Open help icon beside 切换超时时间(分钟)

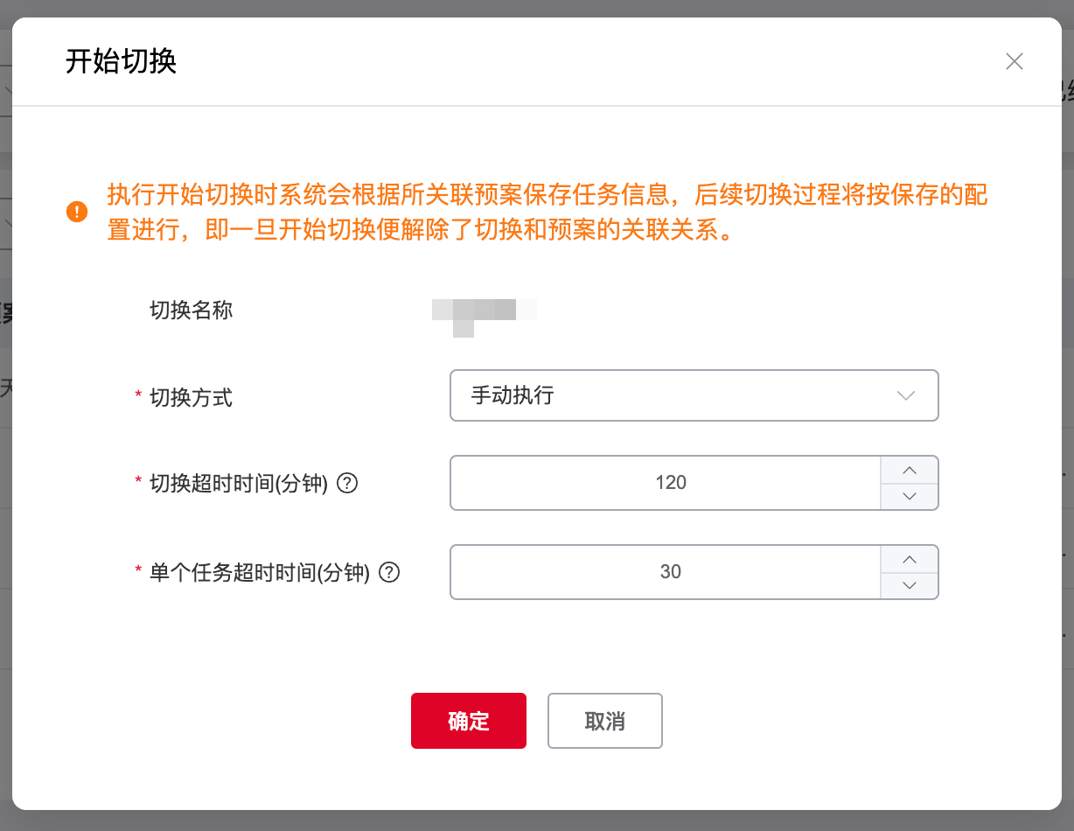click(x=347, y=483)
